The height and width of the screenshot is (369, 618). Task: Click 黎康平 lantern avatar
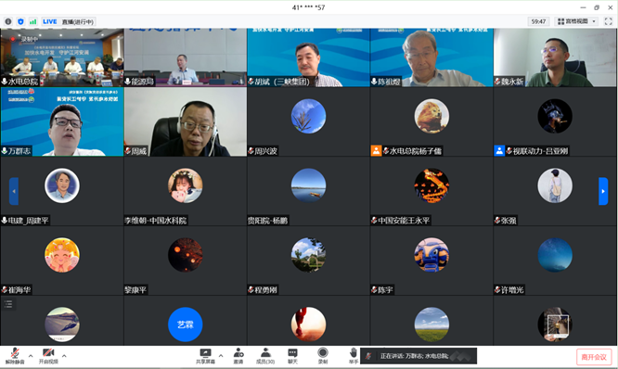[x=186, y=255]
